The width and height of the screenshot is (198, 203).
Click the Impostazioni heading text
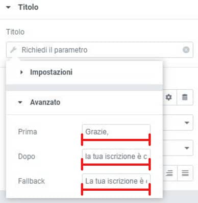coord(52,72)
